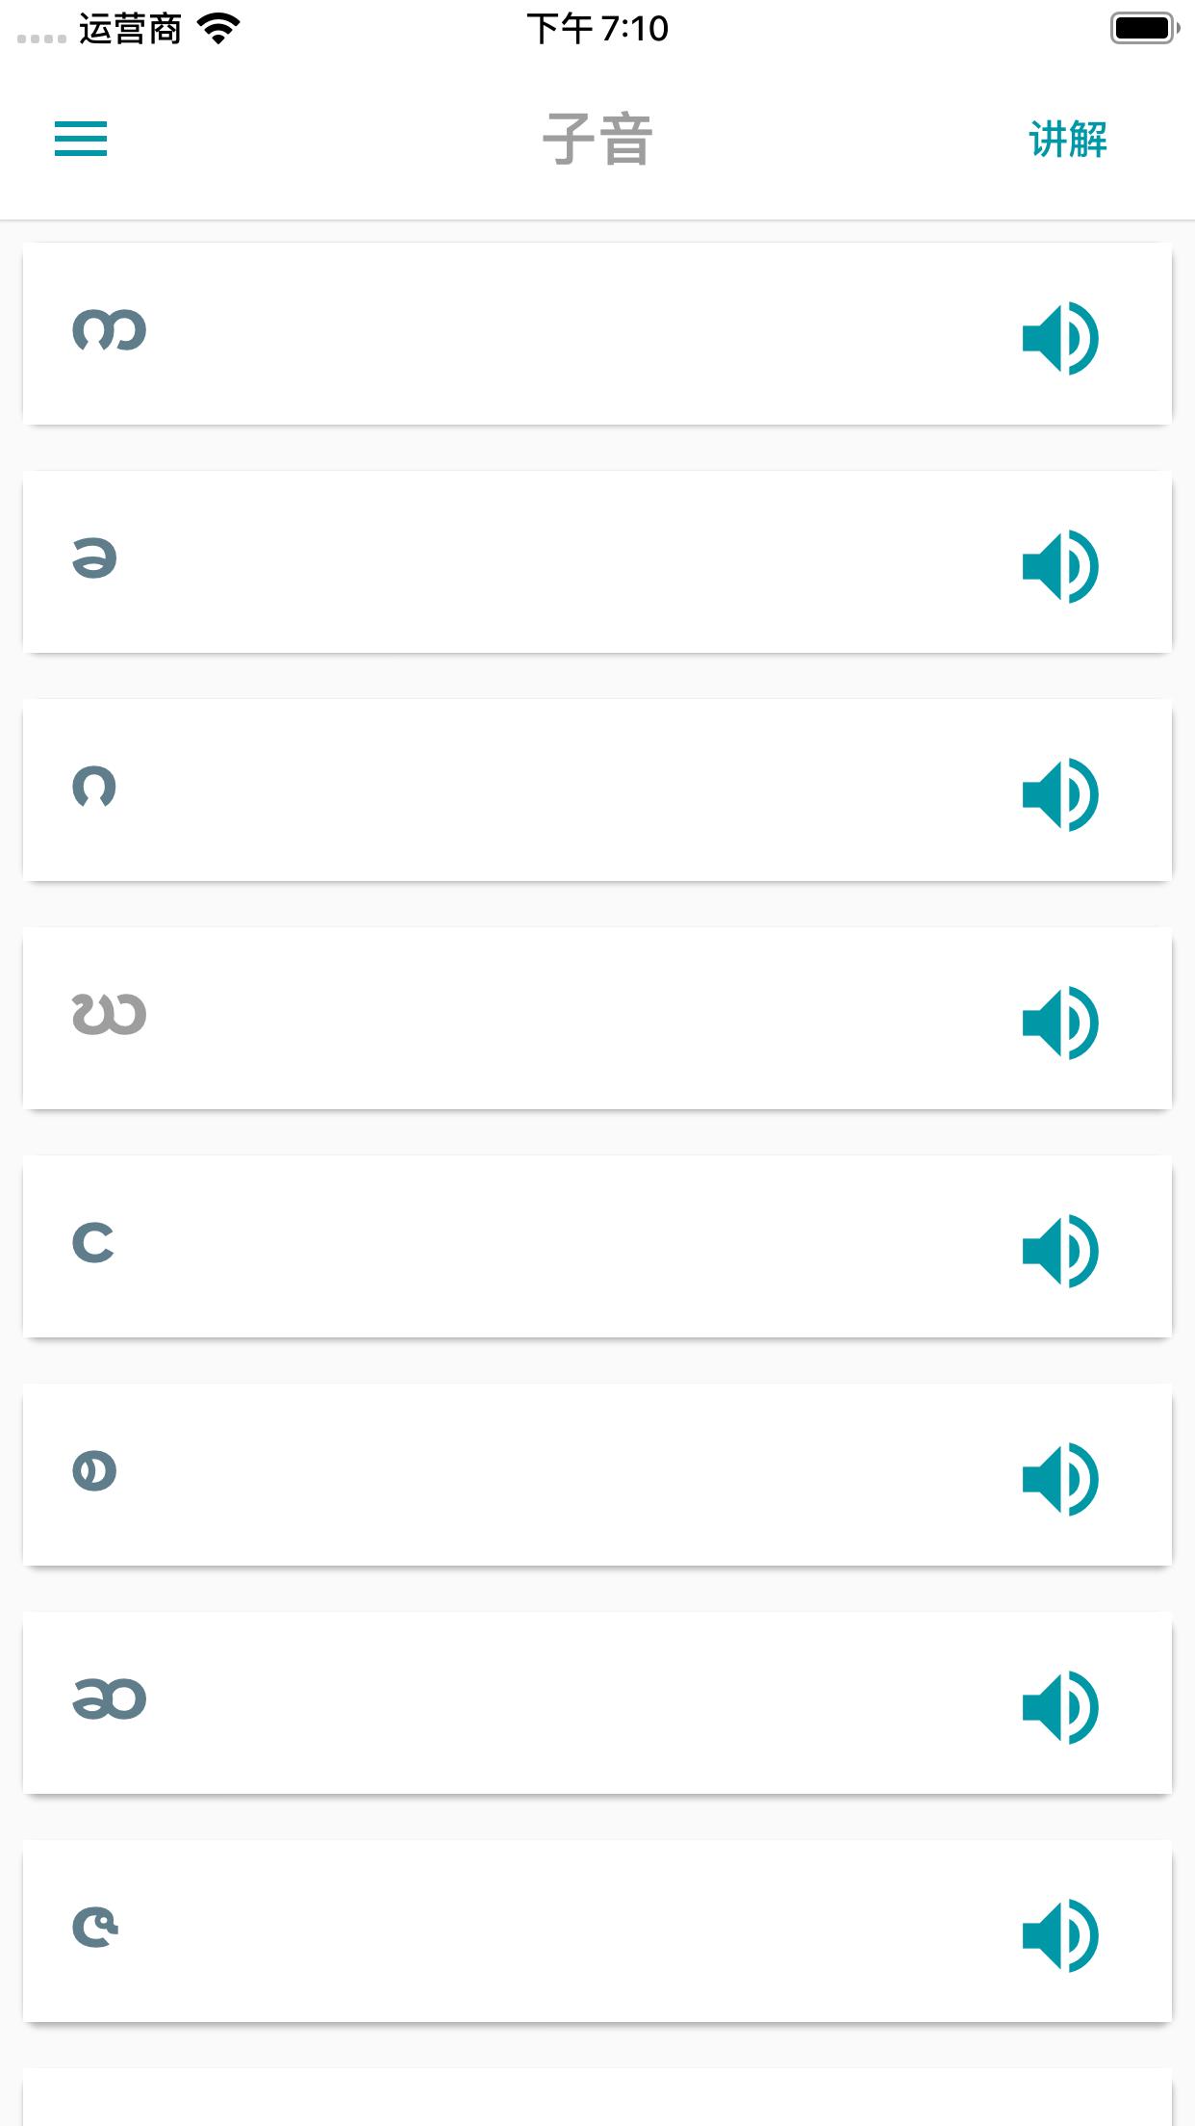Play audio for consonant ဆ

click(x=1060, y=1707)
